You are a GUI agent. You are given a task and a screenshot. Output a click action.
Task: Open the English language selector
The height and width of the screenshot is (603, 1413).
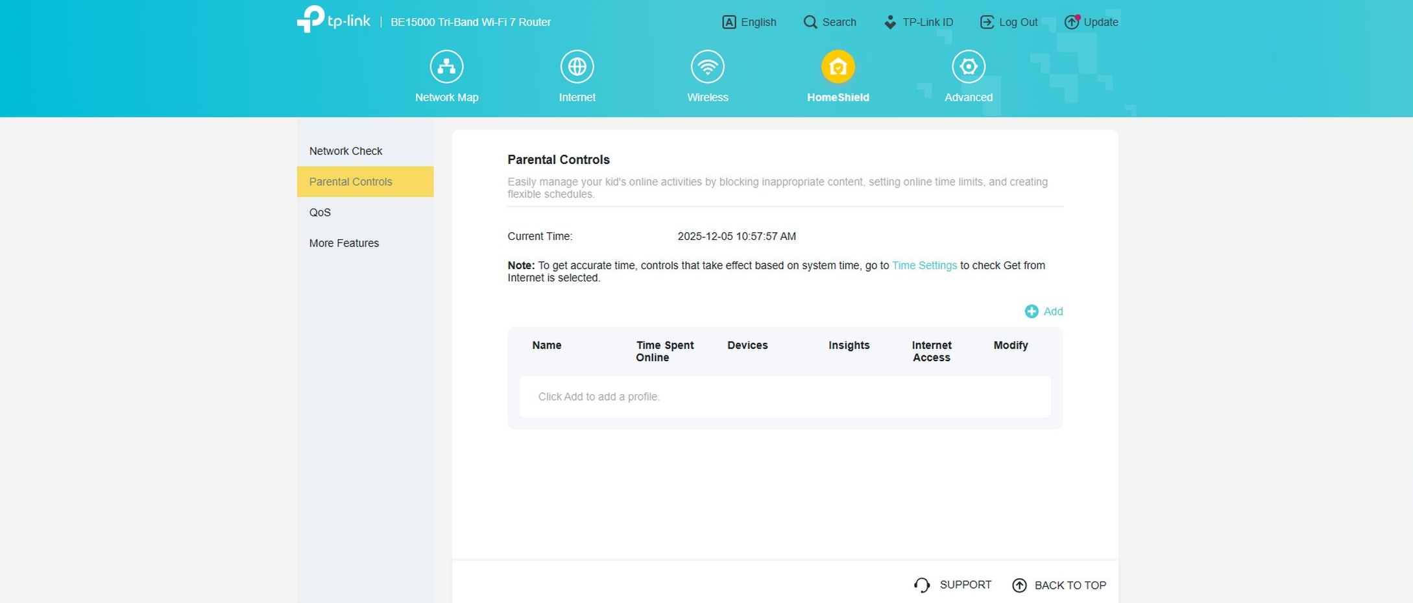coord(749,22)
